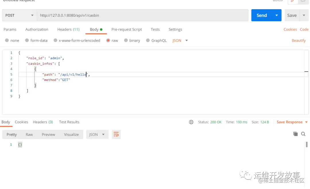Image resolution: width=310 pixels, height=189 pixels.
Task: Click the copy response icon
Action: coord(295,134)
